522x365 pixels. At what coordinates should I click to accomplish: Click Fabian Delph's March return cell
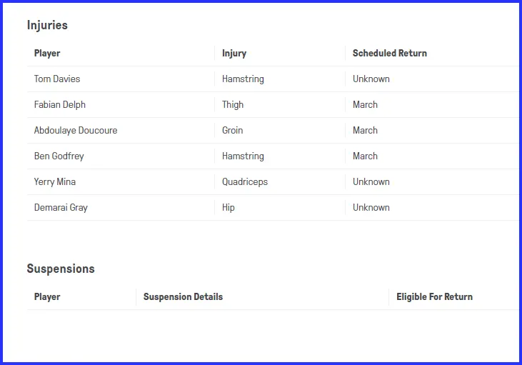click(365, 105)
